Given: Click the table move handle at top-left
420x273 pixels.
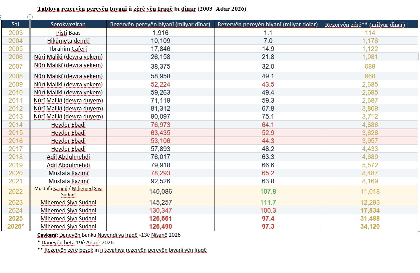Looking at the screenshot, I should click(1, 17).
